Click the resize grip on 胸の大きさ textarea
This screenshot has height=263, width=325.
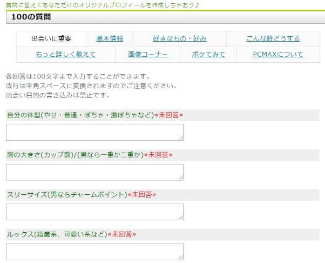tap(181, 177)
